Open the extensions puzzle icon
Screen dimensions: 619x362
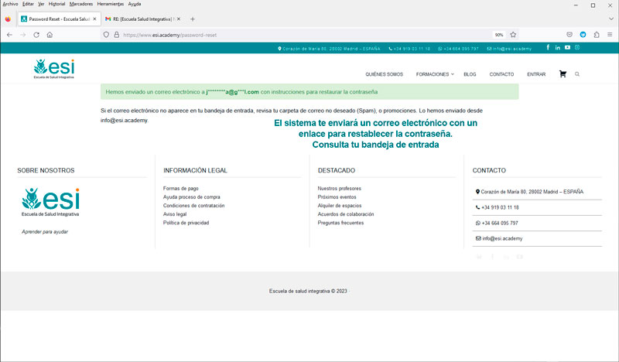[x=597, y=35]
